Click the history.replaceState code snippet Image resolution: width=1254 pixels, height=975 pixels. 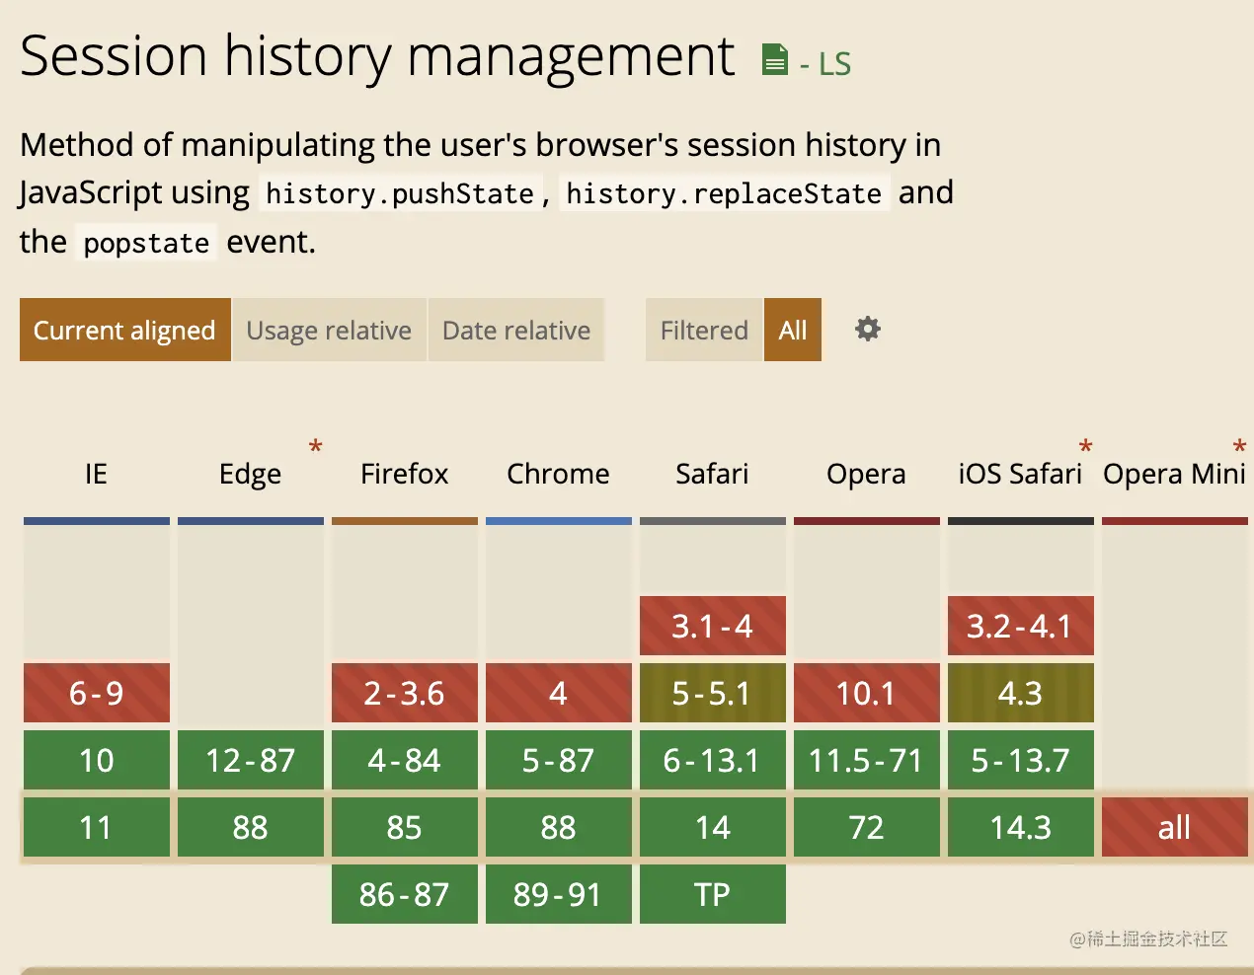coord(724,193)
